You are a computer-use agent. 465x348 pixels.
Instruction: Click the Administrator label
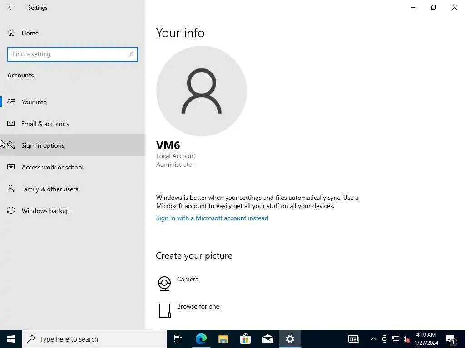pos(176,164)
